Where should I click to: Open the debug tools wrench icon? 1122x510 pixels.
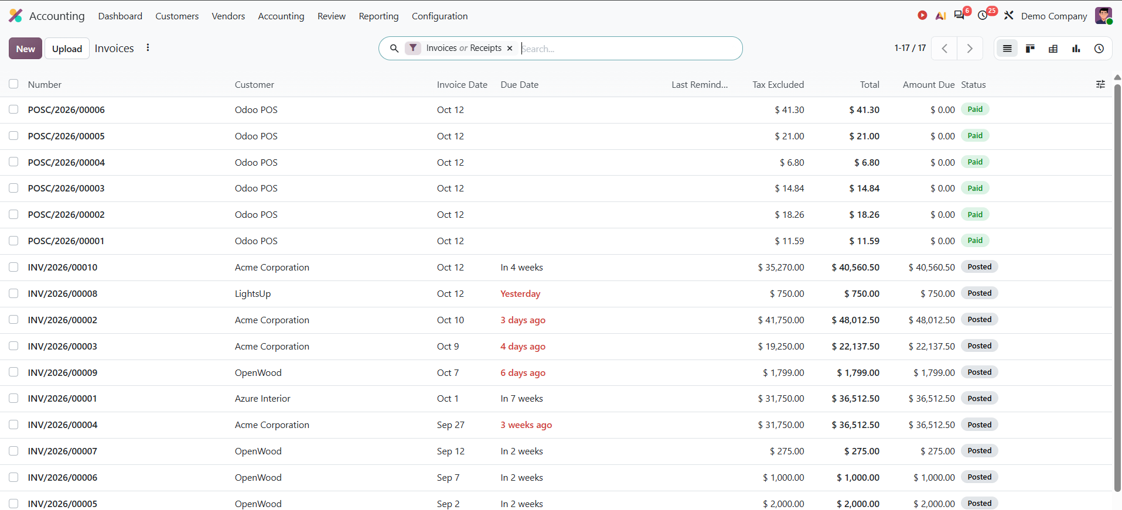coord(1008,16)
